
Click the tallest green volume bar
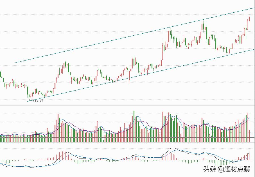click(134, 127)
